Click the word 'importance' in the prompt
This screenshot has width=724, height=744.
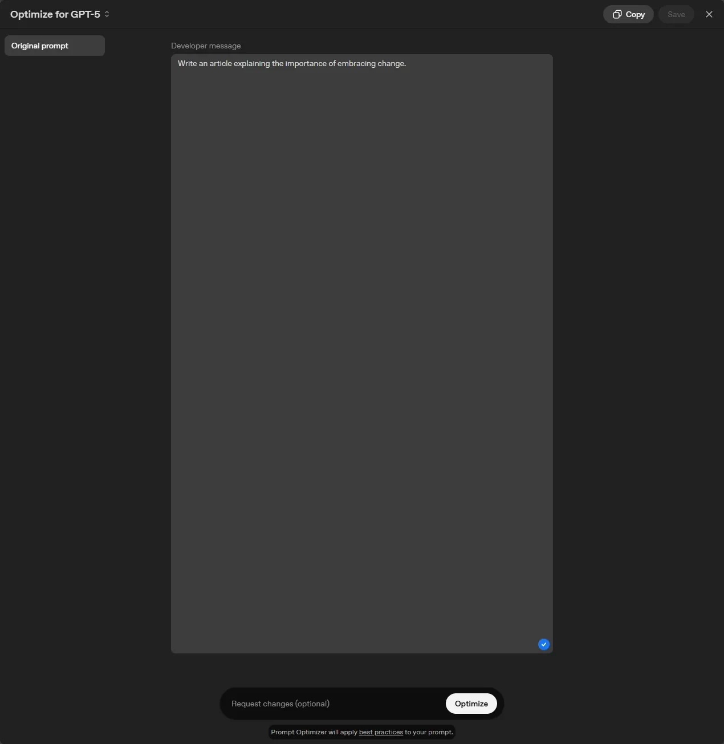click(306, 63)
